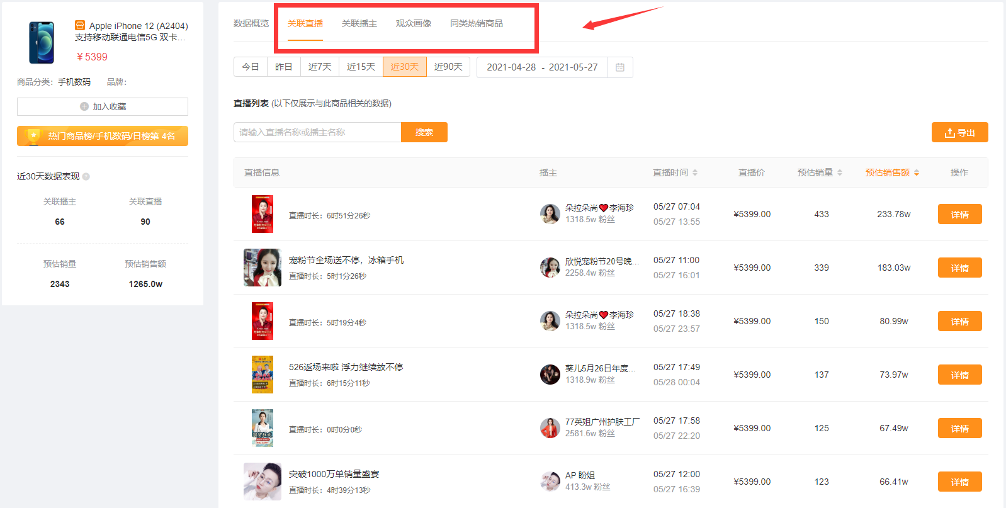
Task: Open the 突破1000万单销量盛宴 title
Action: (x=334, y=474)
